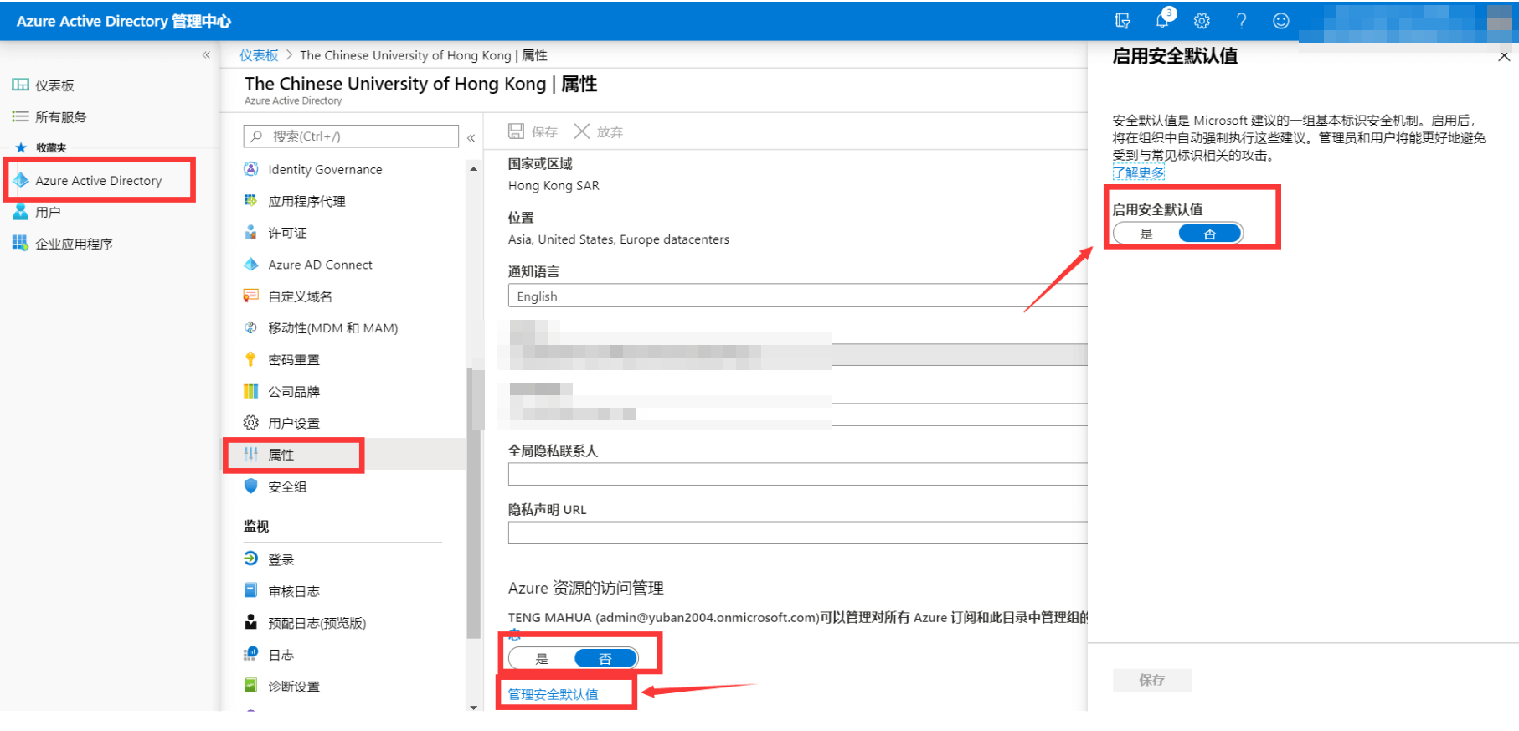Click the provisioning logs icon
Screen dimensions: 1519x731
(x=250, y=622)
